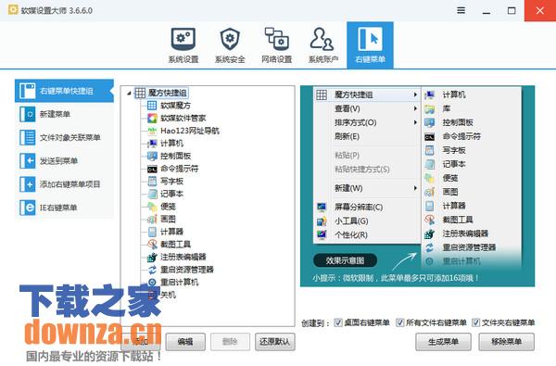Image resolution: width=556 pixels, height=366 pixels.
Task: Click 新建(W) submenu arrow in preview
Action: tap(415, 188)
